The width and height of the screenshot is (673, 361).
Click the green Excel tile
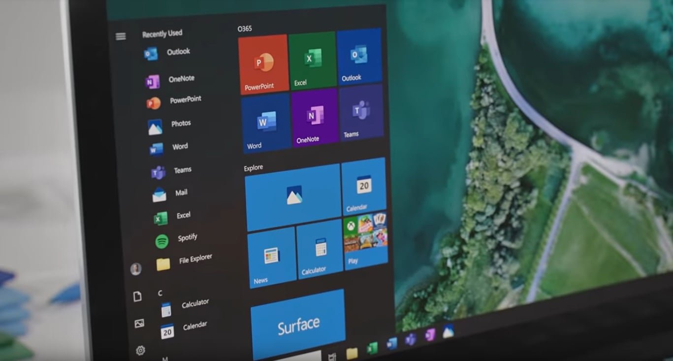313,61
